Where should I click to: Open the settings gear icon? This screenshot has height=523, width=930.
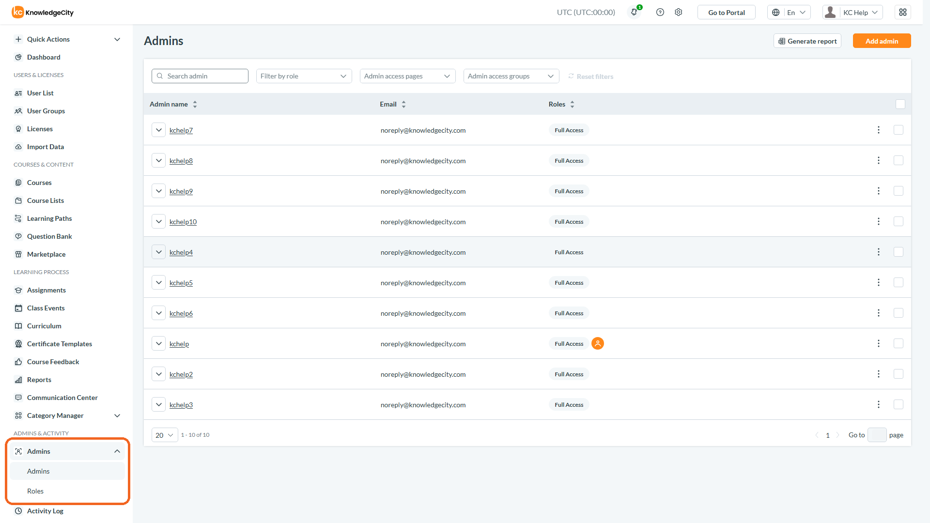coord(679,12)
